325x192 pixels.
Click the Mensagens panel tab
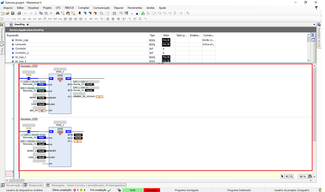pos(86,185)
